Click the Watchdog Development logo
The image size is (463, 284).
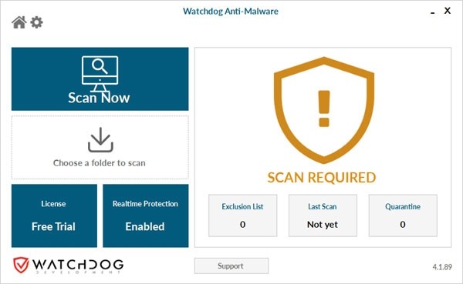pos(68,266)
